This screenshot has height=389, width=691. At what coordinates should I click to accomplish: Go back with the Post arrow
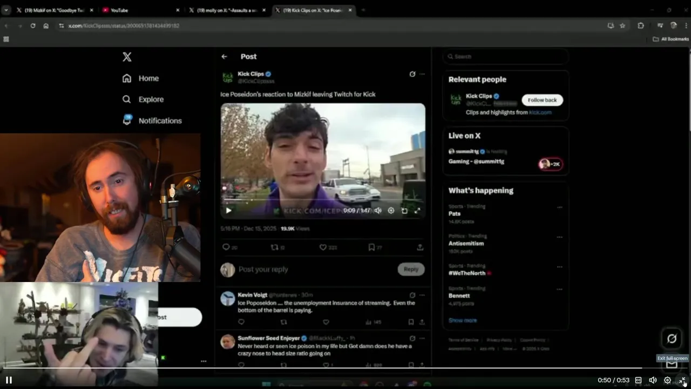pyautogui.click(x=224, y=56)
